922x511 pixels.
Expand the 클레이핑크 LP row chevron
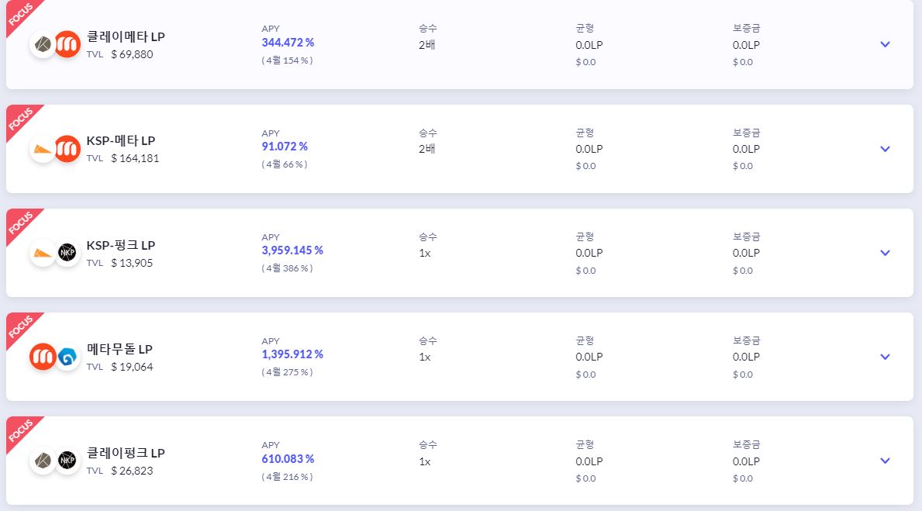point(885,461)
